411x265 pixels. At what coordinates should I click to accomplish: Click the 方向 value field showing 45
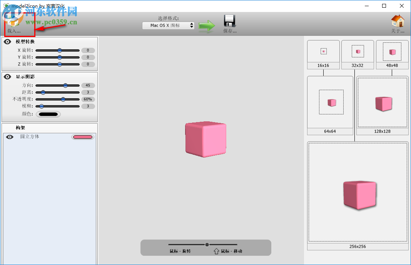coord(88,85)
